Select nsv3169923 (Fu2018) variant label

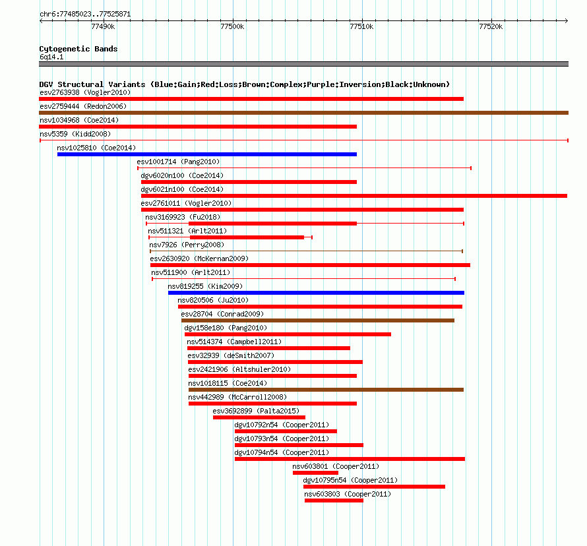[x=183, y=217]
